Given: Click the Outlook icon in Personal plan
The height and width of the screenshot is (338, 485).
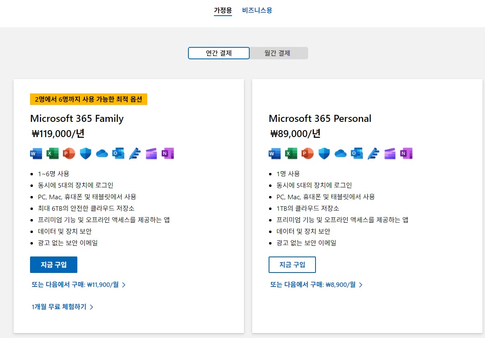Looking at the screenshot, I should tap(357, 154).
